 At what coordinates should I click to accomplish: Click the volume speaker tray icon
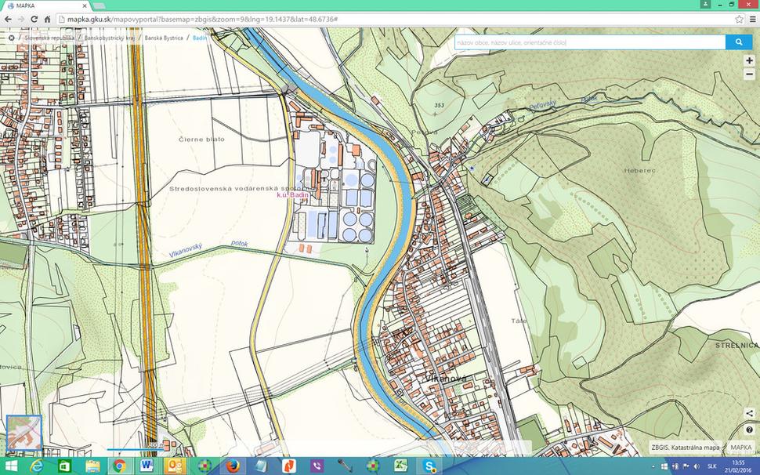tap(697, 466)
